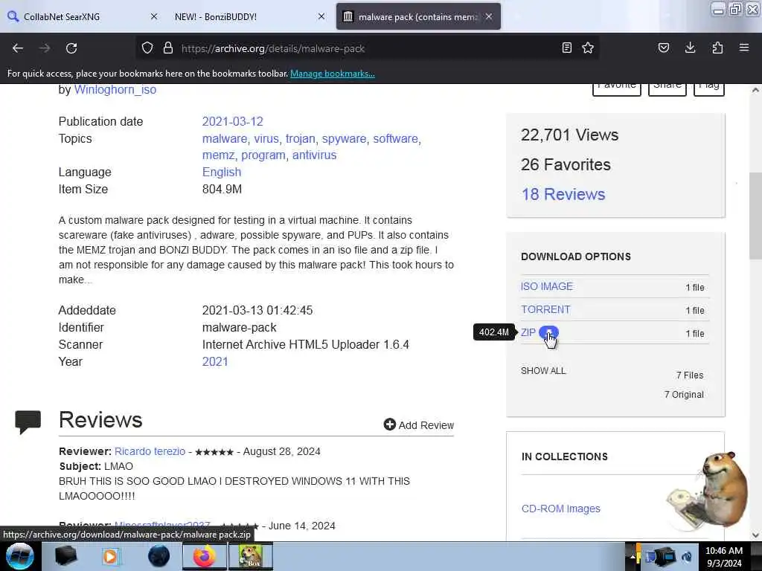Viewport: 762px width, 571px height.
Task: Open the site security padlock info
Action: (x=168, y=48)
